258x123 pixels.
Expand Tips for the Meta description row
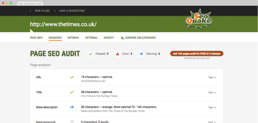coord(212,107)
